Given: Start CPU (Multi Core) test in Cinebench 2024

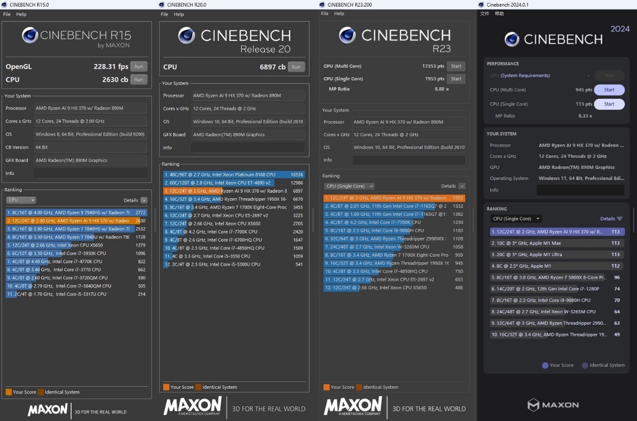Looking at the screenshot, I should click(609, 90).
